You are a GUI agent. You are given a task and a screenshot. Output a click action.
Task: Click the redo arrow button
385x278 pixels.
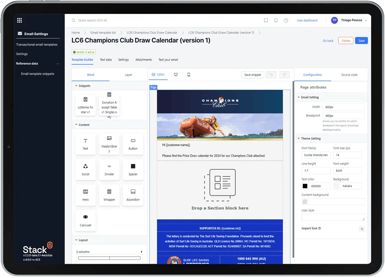point(284,75)
